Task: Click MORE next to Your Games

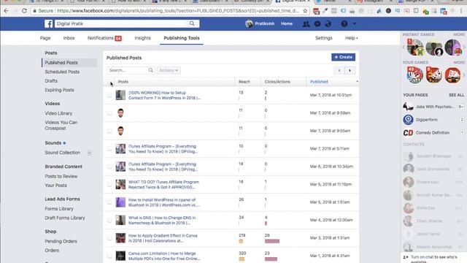Action: [x=459, y=62]
